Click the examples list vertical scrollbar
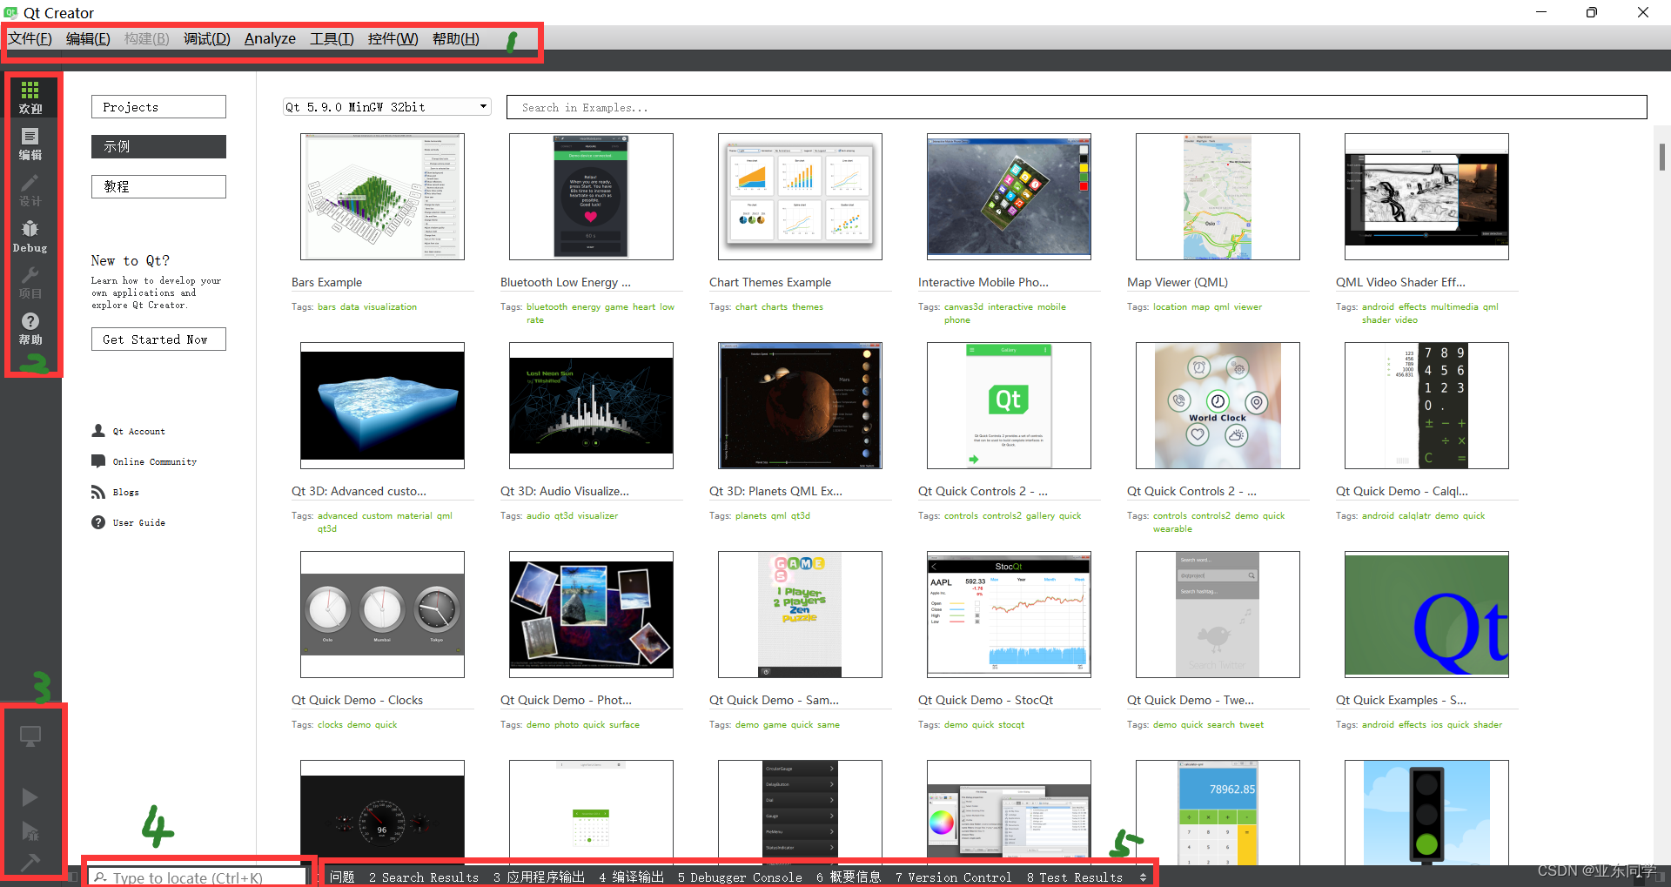 (1661, 157)
